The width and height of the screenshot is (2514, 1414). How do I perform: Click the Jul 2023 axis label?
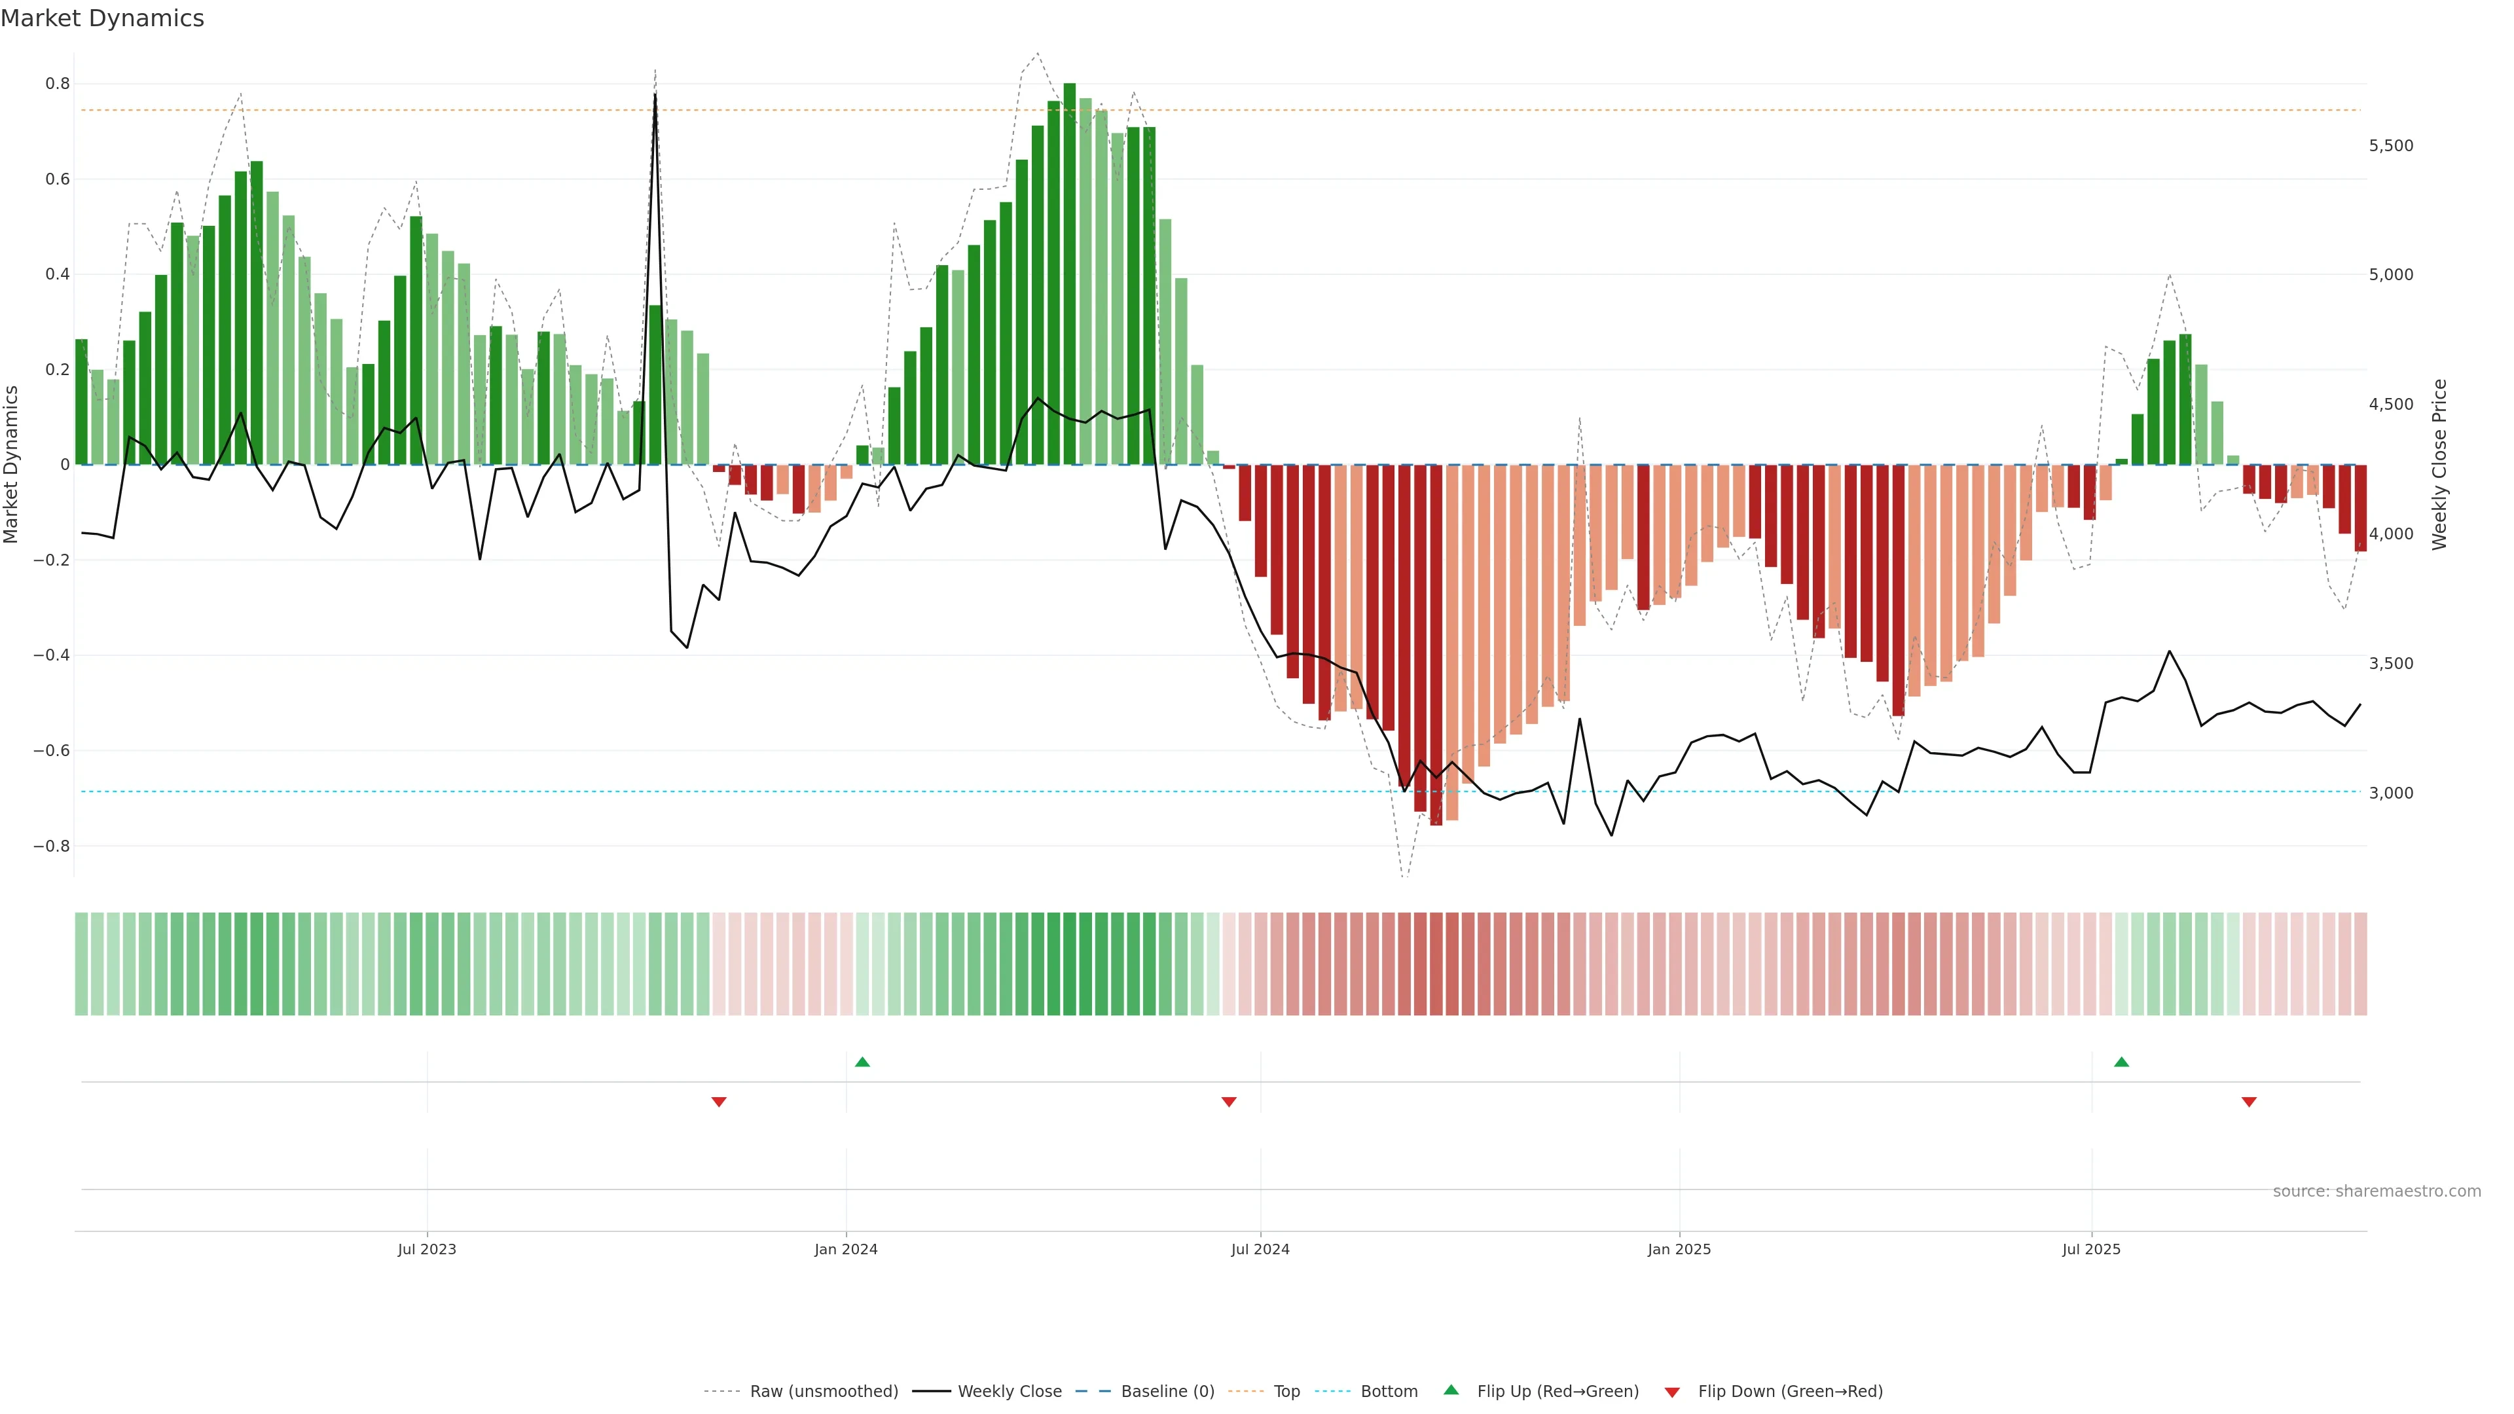click(x=426, y=1249)
